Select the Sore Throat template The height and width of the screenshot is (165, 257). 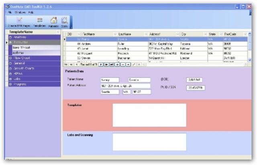22,47
